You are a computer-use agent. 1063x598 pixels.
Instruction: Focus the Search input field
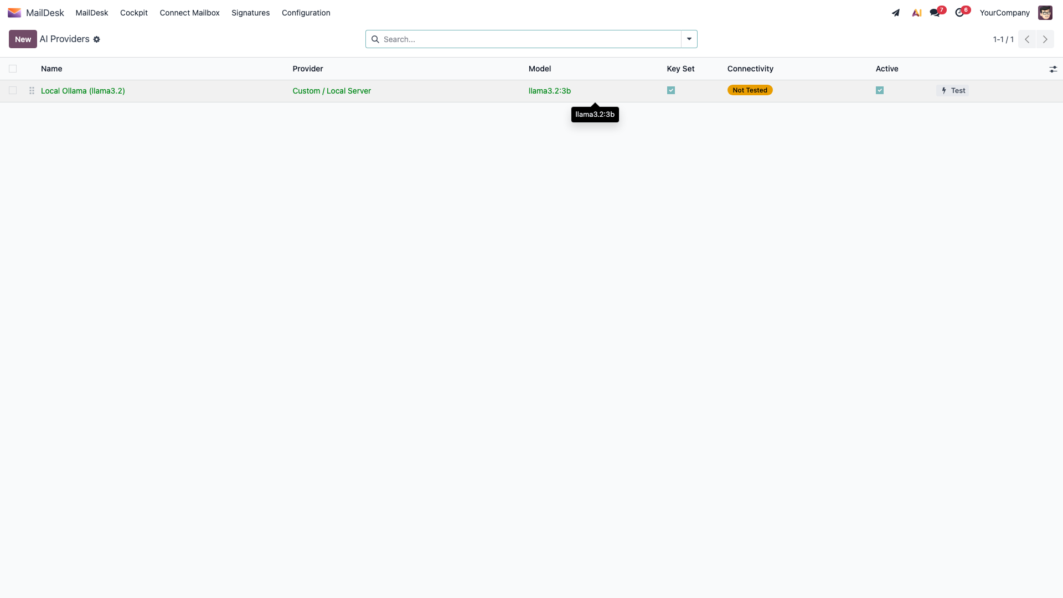[530, 39]
